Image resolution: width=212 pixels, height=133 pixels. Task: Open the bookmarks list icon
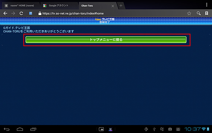pyautogui.click(x=207, y=13)
